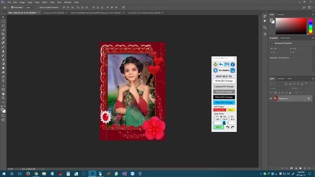Open the workspace switcher in options bar
Image resolution: width=315 pixels, height=177 pixels.
[310, 7]
